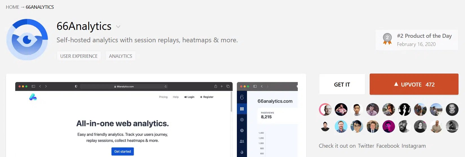
Task: Click grayscale smiling bald man avatar, dark background
Action: [x=452, y=109]
